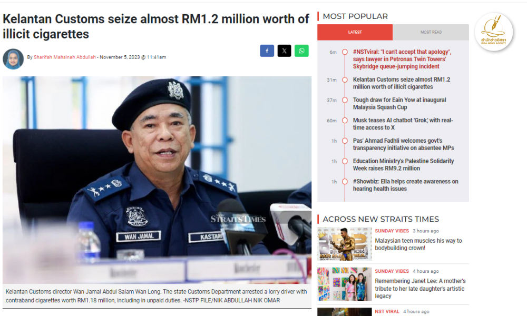Read Musk teases AI chatbot Grok story
527x316 pixels.
[x=403, y=124]
